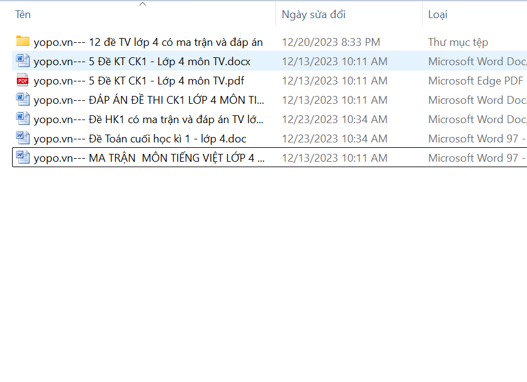This screenshot has height=382, width=527.
Task: Click the Word icon of 5 Đề KT CK1 .docx
Action: pos(23,61)
